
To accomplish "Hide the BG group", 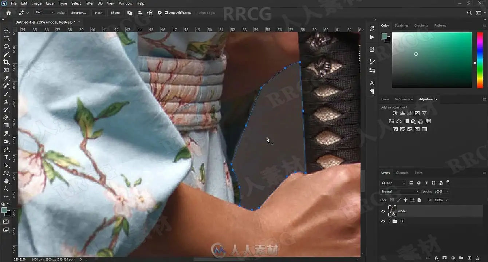I will click(x=383, y=221).
